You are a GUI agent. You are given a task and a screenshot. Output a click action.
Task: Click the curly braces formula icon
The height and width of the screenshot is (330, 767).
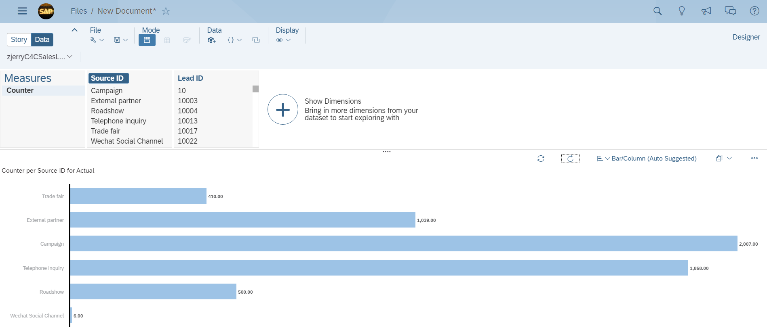coord(231,40)
